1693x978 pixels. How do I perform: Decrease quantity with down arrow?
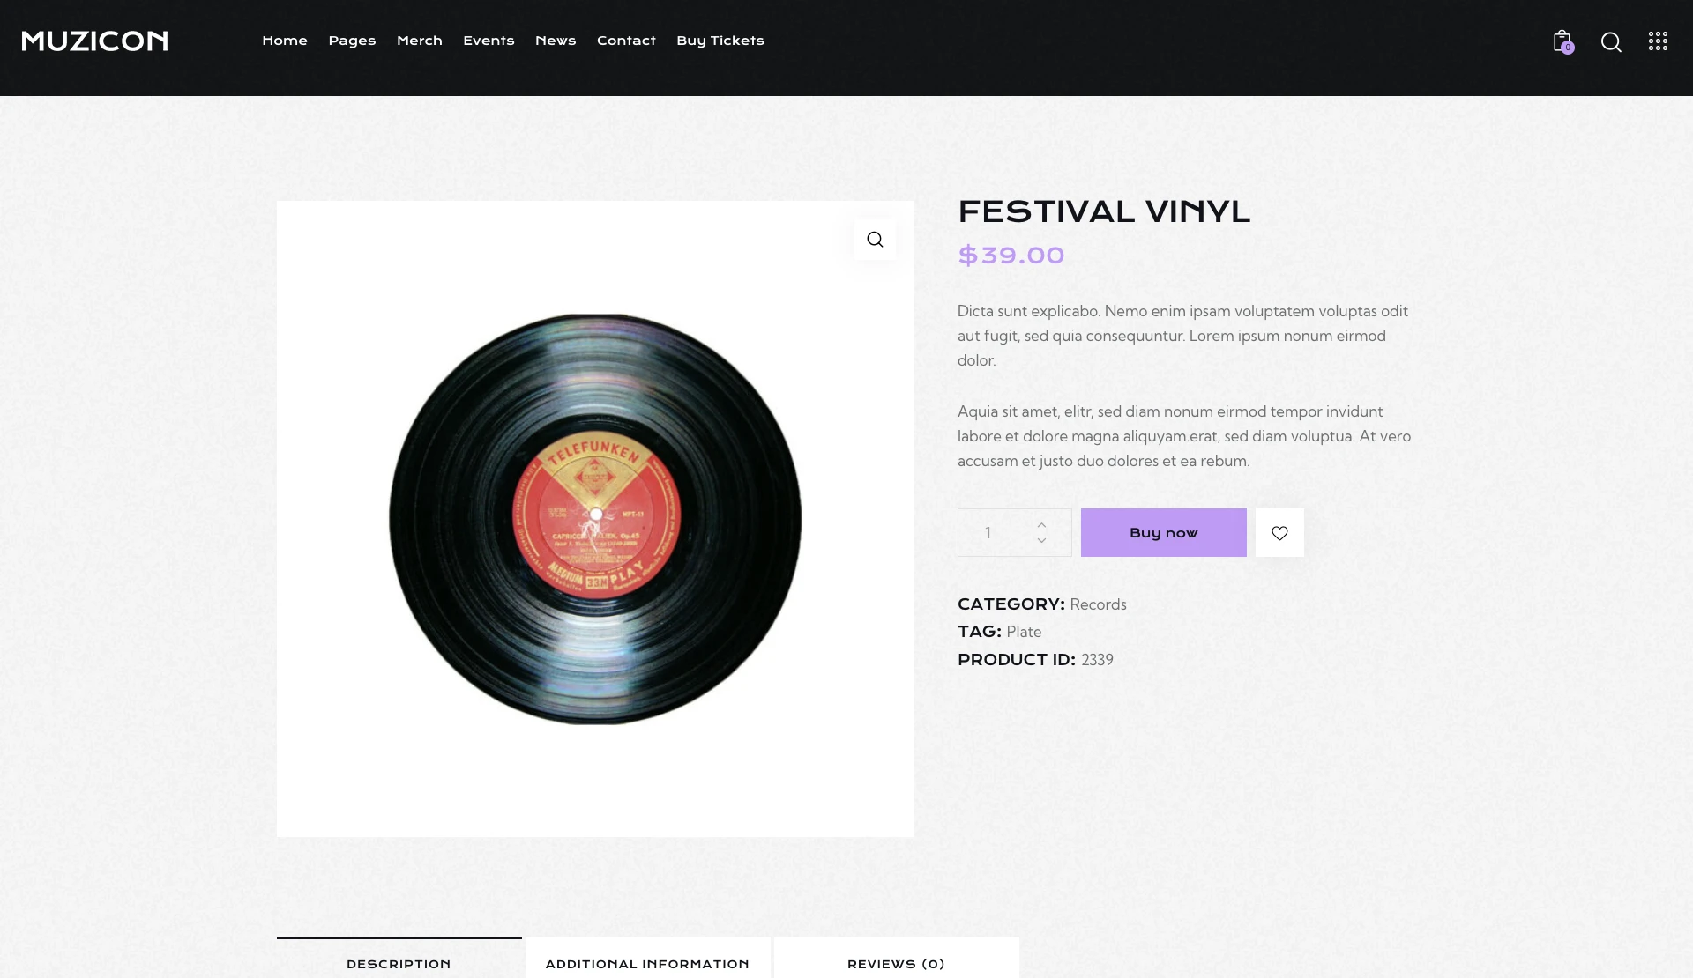pos(1041,540)
